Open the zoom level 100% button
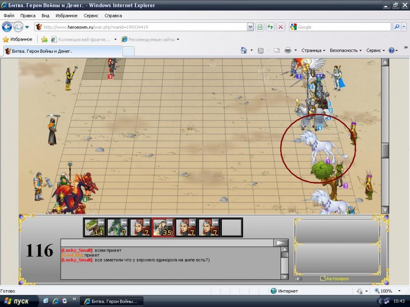The height and width of the screenshot is (307, 410). pos(383,291)
